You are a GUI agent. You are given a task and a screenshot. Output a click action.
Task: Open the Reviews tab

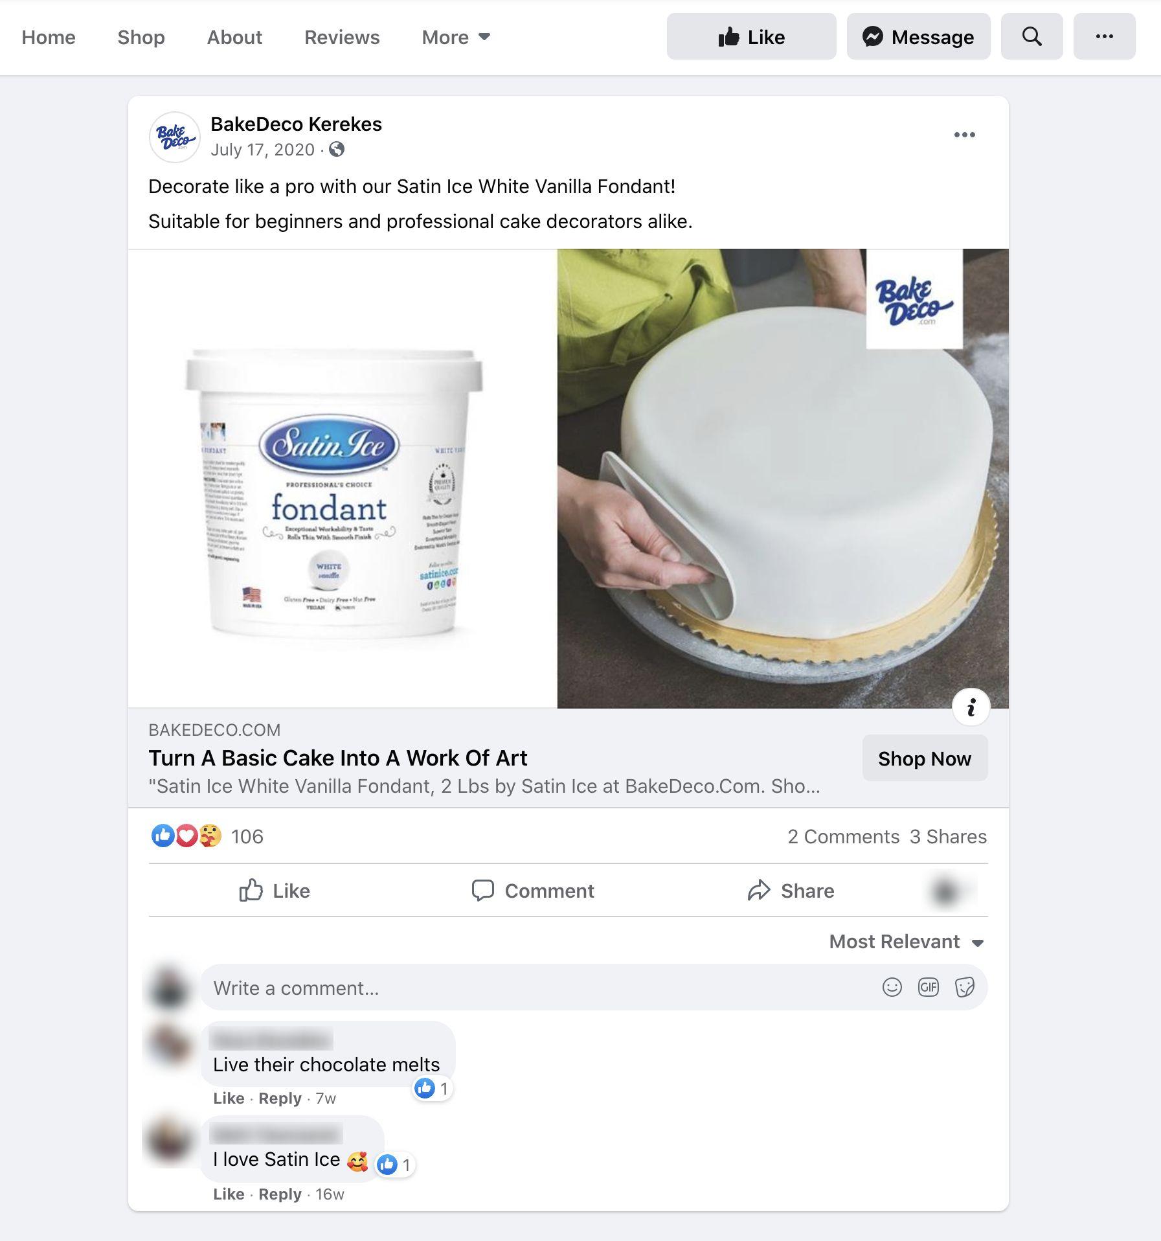(x=342, y=37)
